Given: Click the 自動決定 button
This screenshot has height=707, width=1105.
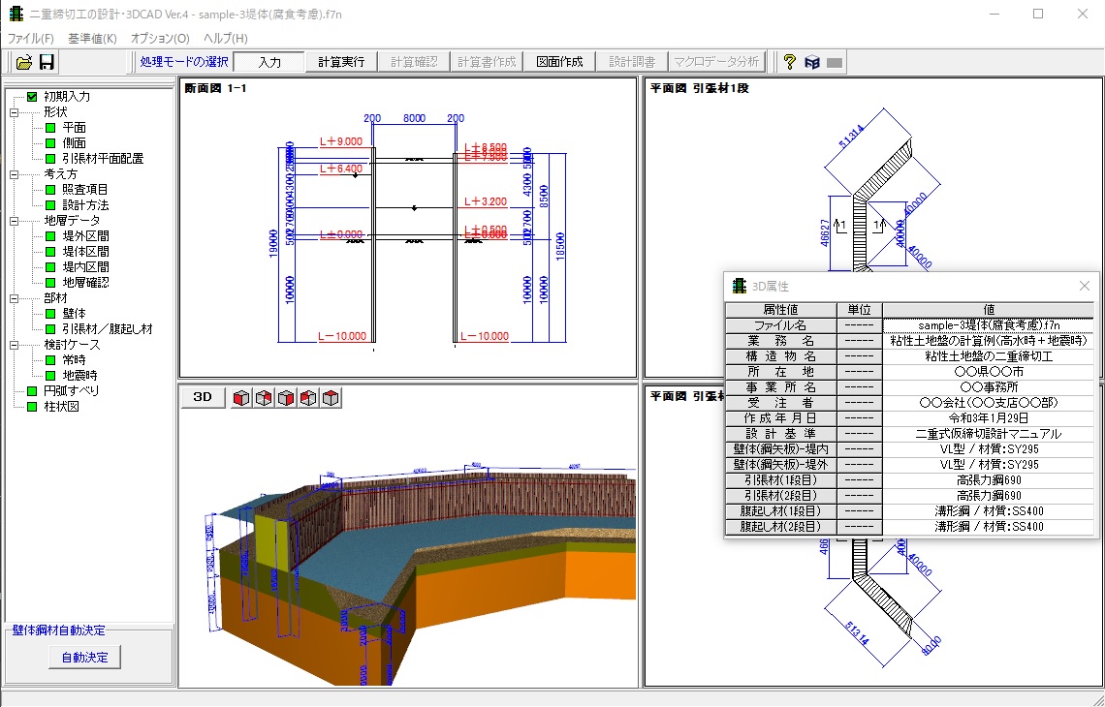Looking at the screenshot, I should [x=84, y=657].
